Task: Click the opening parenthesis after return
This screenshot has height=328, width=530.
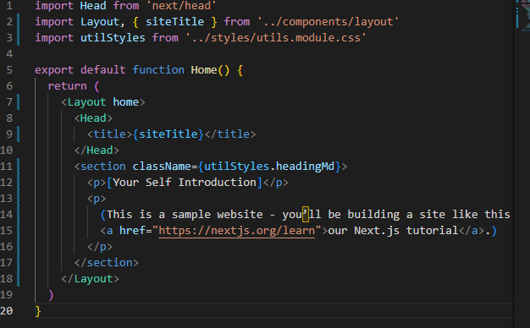Action: 97,86
